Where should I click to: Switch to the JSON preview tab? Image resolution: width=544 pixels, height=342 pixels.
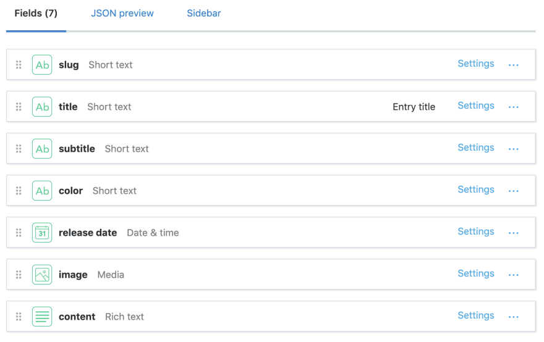click(x=122, y=13)
